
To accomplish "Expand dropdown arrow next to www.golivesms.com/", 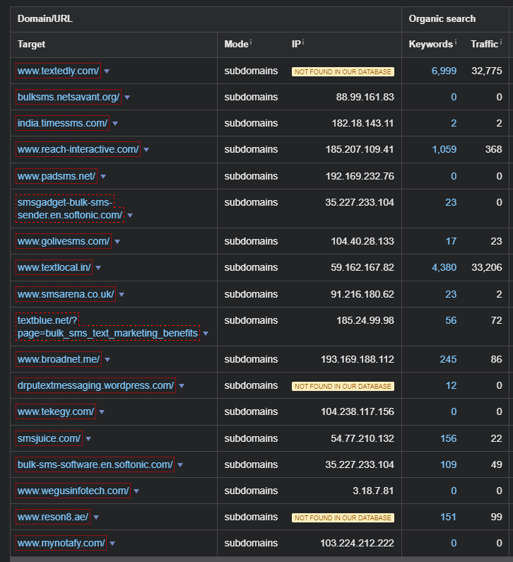I will coord(117,242).
